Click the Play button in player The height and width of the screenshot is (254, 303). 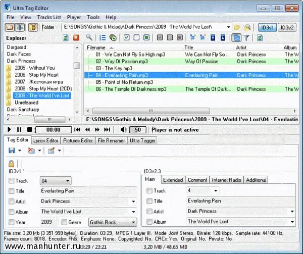click(x=9, y=130)
